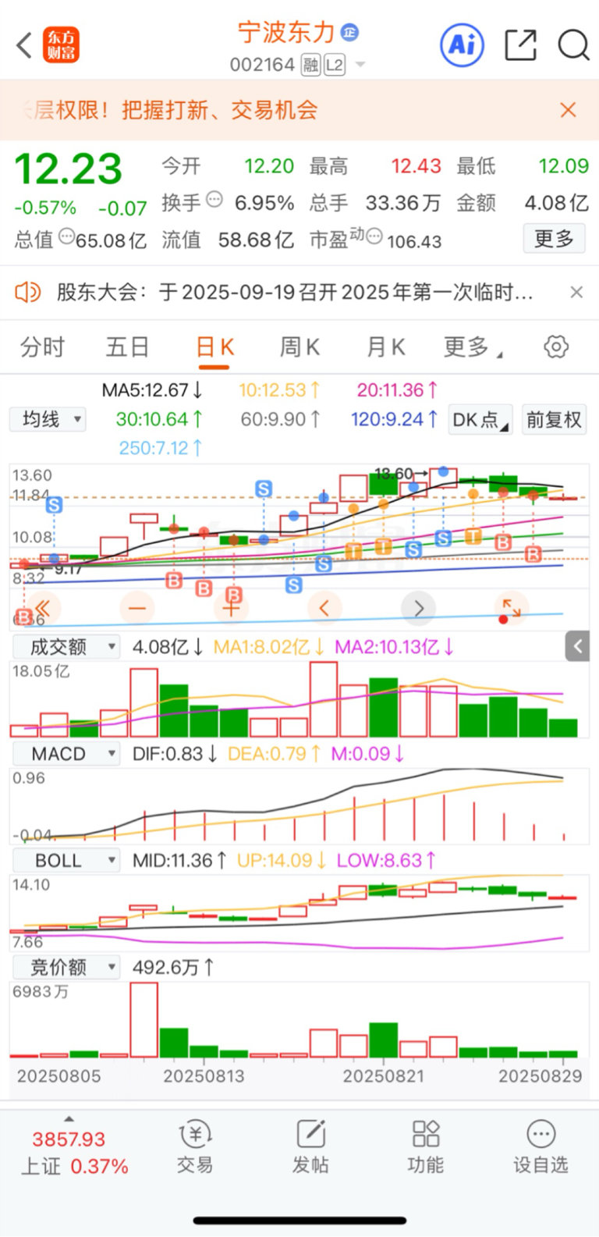
Task: Tap the info icon beside 换手
Action: tap(214, 200)
